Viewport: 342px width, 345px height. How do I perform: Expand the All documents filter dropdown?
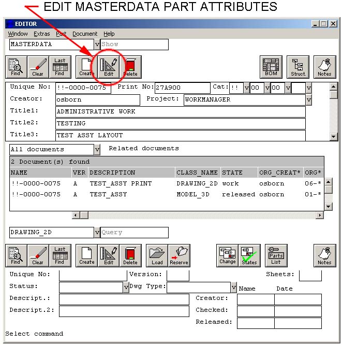(97, 150)
